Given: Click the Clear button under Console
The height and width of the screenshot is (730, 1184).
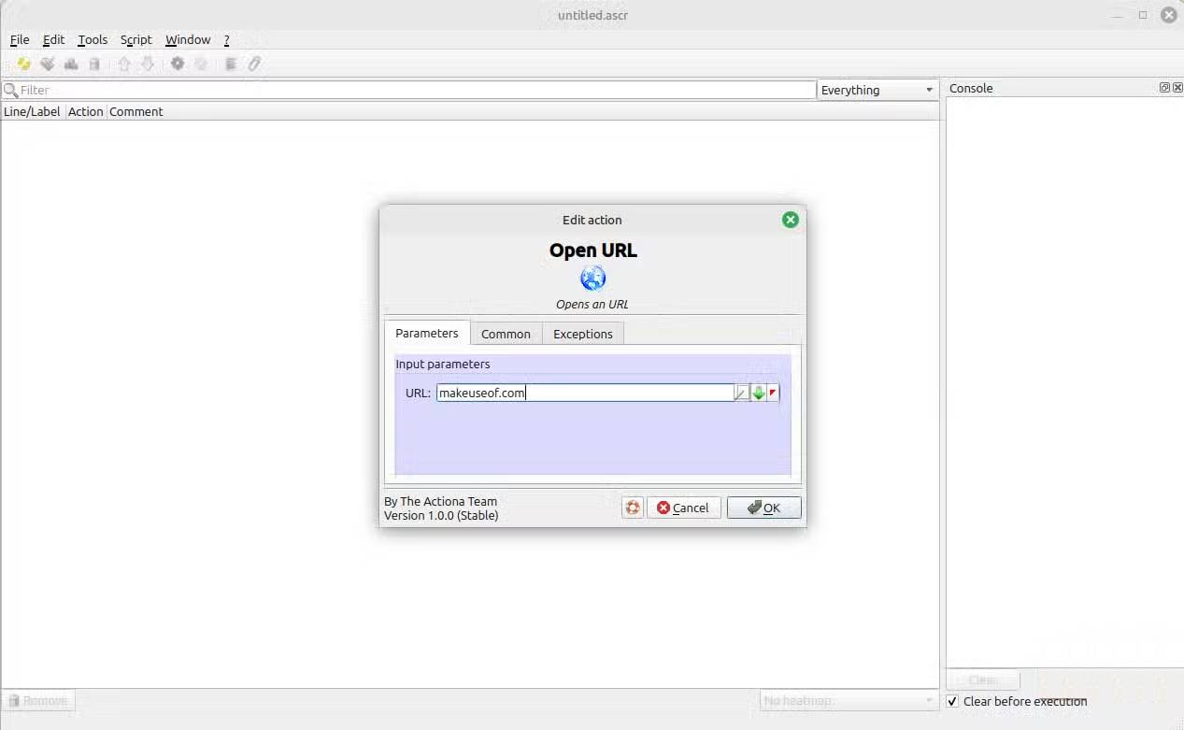Looking at the screenshot, I should coord(983,680).
